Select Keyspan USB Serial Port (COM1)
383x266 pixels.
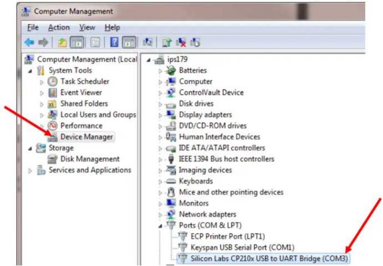(242, 247)
